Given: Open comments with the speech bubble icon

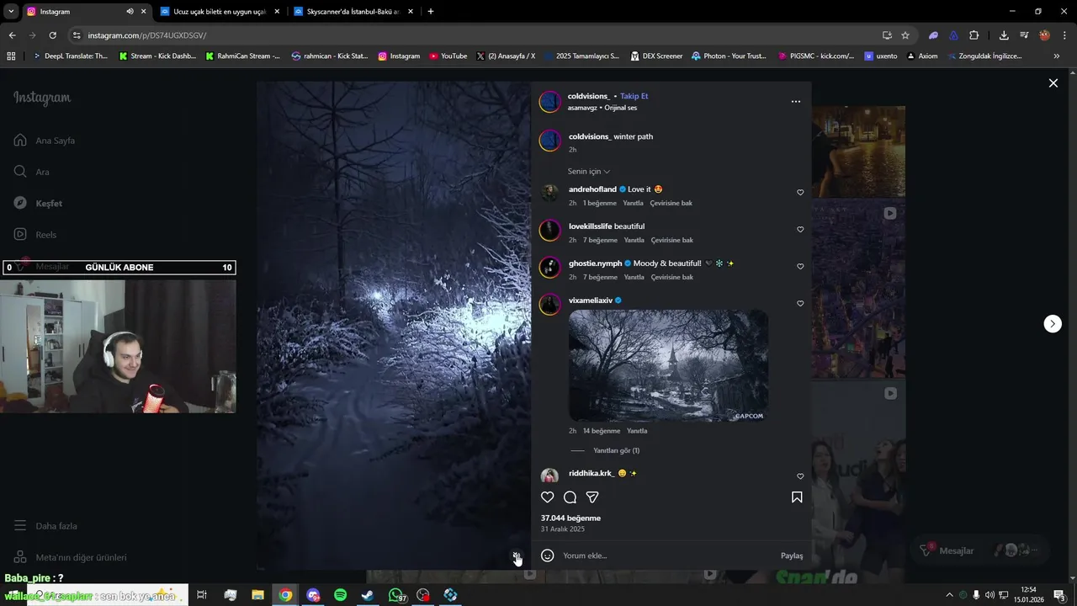Looking at the screenshot, I should click(x=570, y=497).
